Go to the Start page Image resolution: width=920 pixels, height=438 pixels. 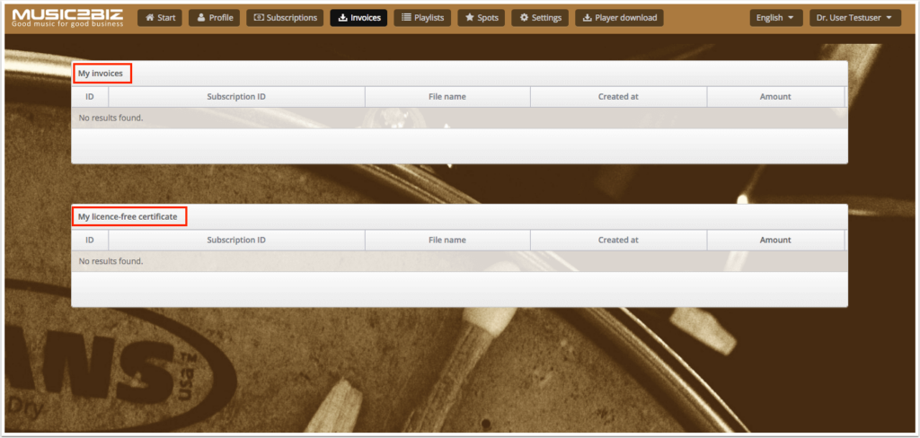160,18
